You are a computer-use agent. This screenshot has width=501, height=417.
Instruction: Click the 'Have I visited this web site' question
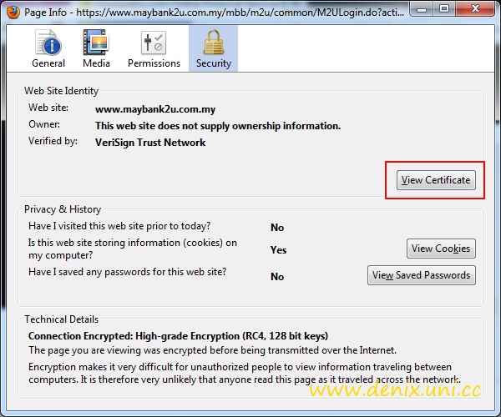119,226
